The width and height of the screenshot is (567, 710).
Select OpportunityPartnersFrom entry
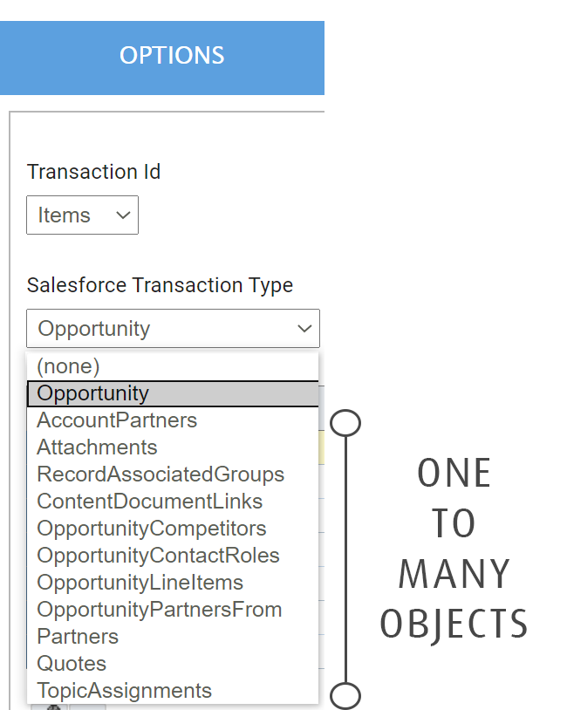click(x=160, y=610)
